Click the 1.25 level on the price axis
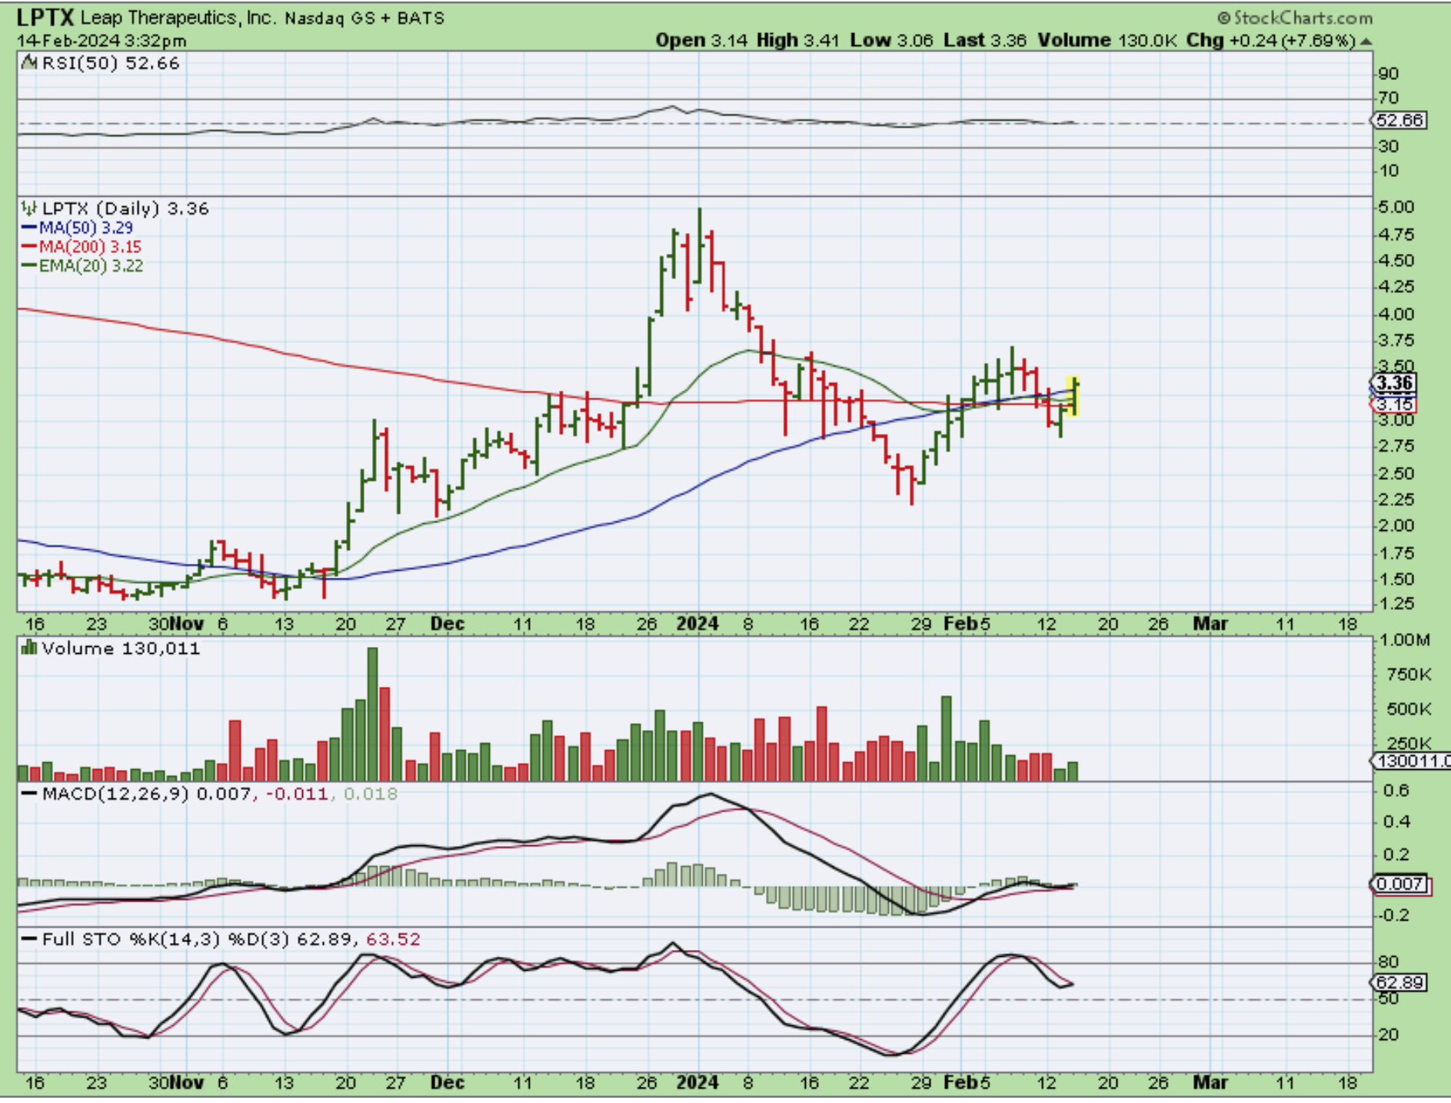The height and width of the screenshot is (1103, 1451). click(1396, 604)
